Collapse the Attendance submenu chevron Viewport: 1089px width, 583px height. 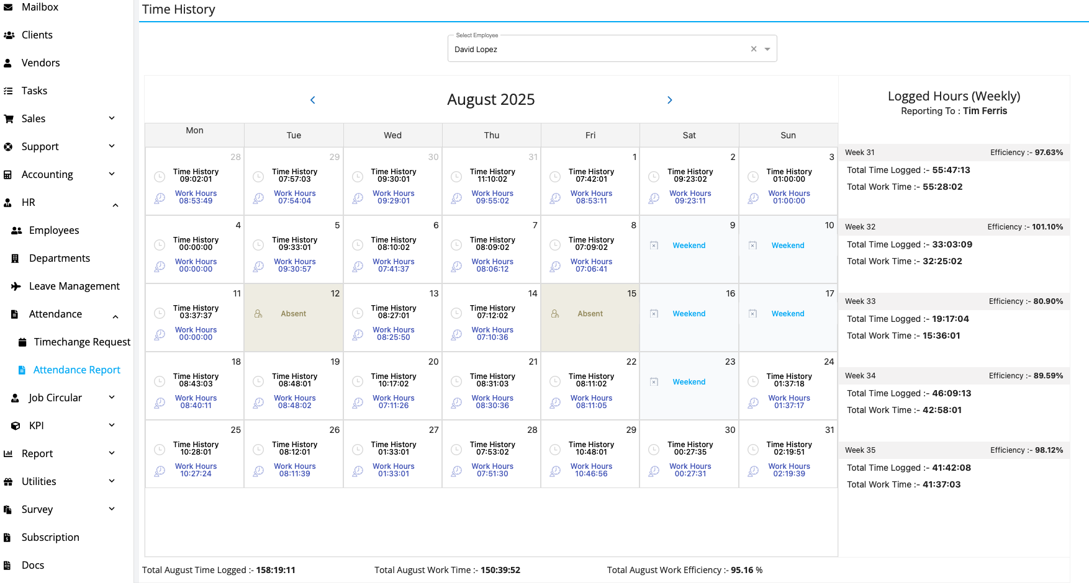pyautogui.click(x=115, y=316)
